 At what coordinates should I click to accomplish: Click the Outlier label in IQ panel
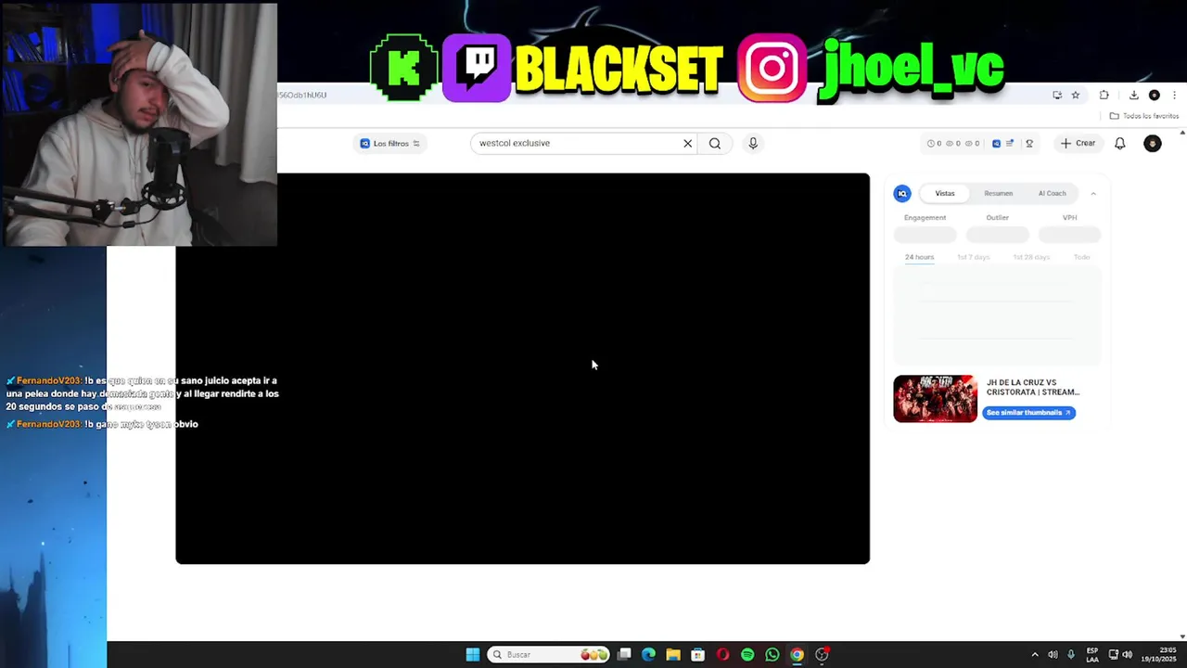[x=997, y=218]
